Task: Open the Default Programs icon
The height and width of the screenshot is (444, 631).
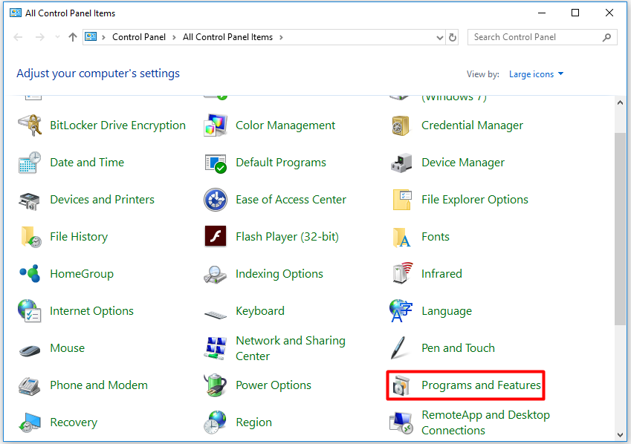Action: click(x=216, y=163)
